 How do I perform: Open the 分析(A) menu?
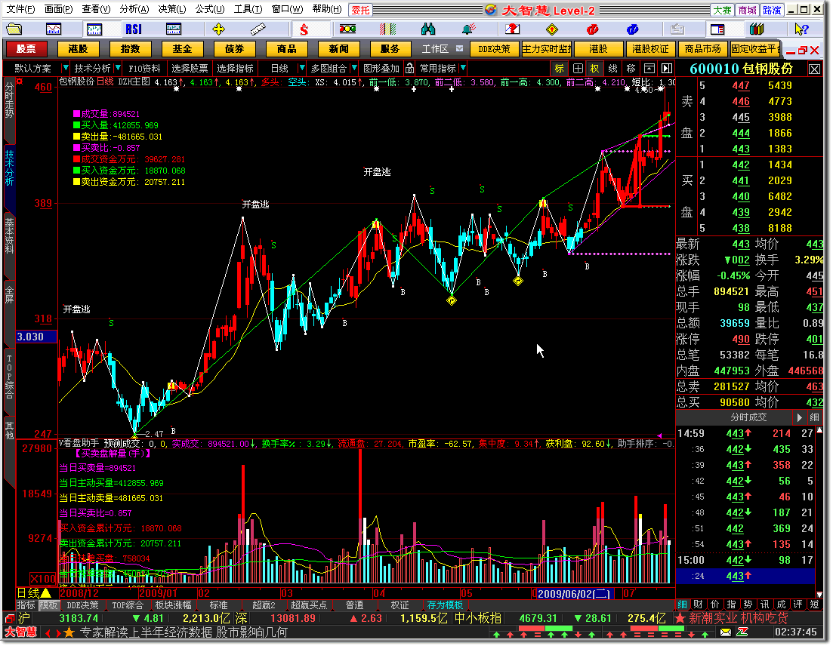134,9
